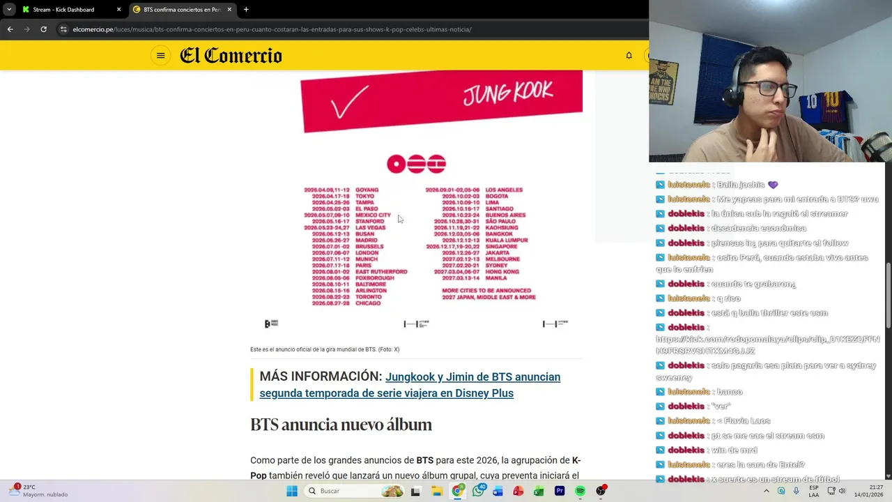892x502 pixels.
Task: Click the chat message reading 'banco'
Action: pos(729,392)
